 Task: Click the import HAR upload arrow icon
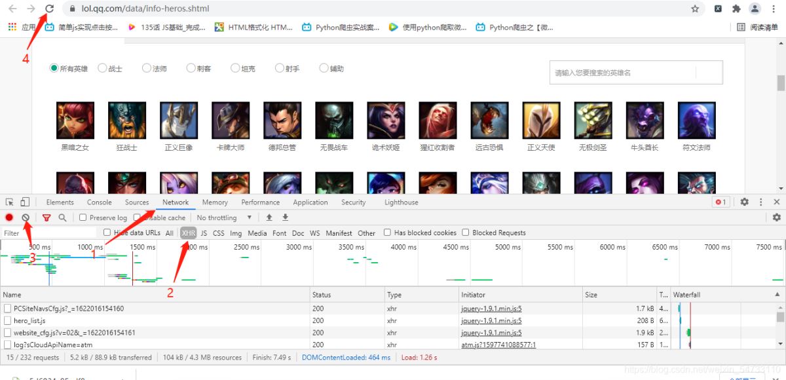[x=269, y=218]
